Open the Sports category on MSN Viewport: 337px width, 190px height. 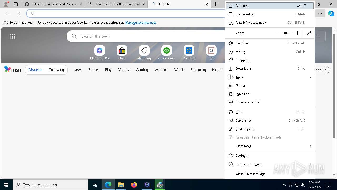pos(93,70)
